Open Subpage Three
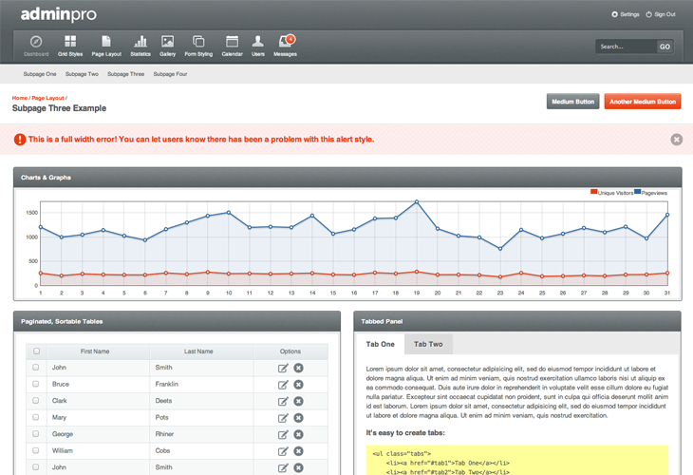Image resolution: width=693 pixels, height=475 pixels. [126, 74]
